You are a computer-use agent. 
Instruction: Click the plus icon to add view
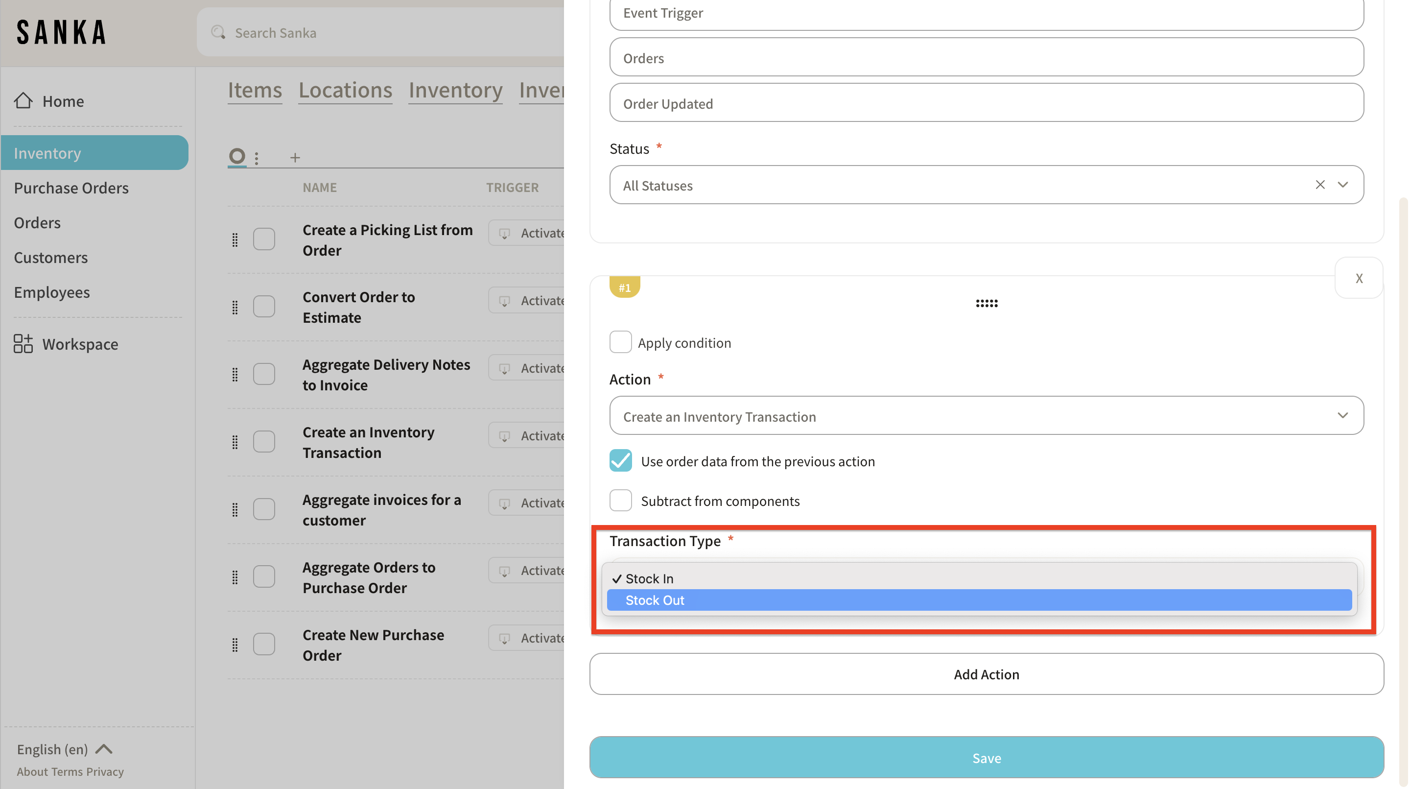click(295, 158)
